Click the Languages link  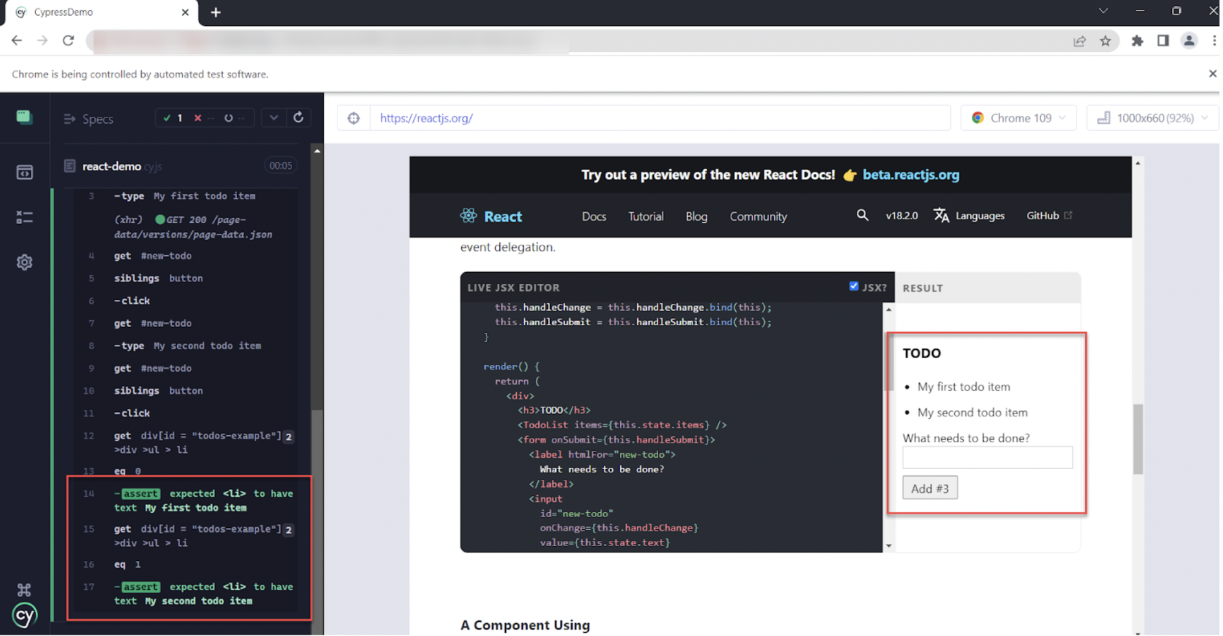click(979, 216)
